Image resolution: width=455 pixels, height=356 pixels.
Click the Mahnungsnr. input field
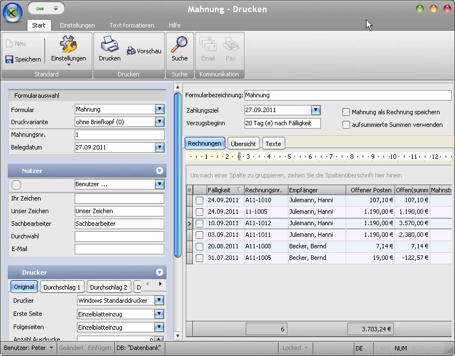[120, 135]
